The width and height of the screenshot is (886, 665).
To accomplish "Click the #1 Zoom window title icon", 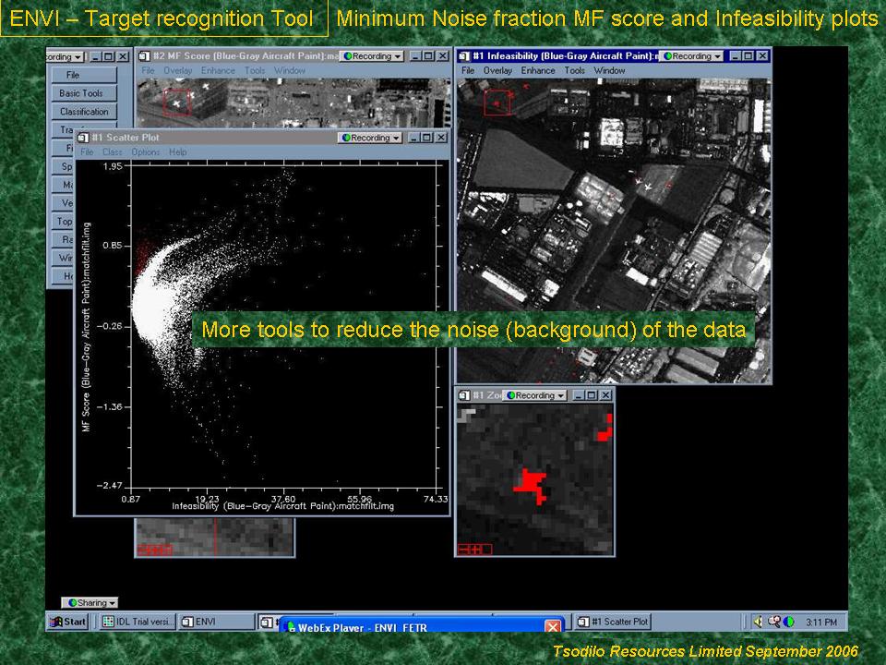I will [x=464, y=395].
